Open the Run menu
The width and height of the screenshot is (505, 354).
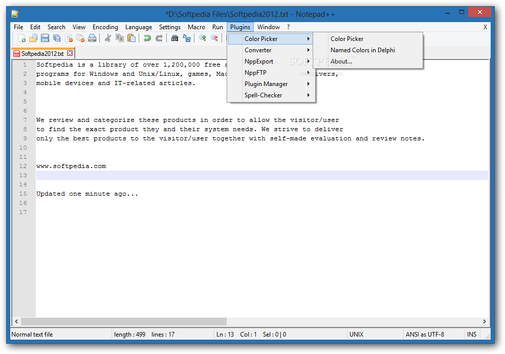[x=218, y=27]
